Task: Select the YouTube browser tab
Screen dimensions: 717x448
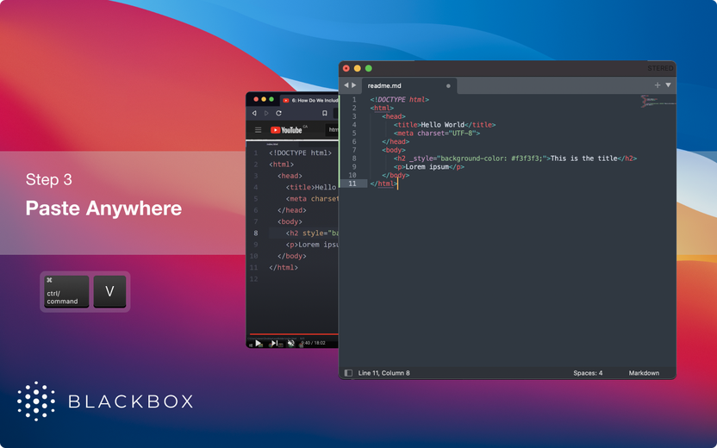Action: (311, 100)
